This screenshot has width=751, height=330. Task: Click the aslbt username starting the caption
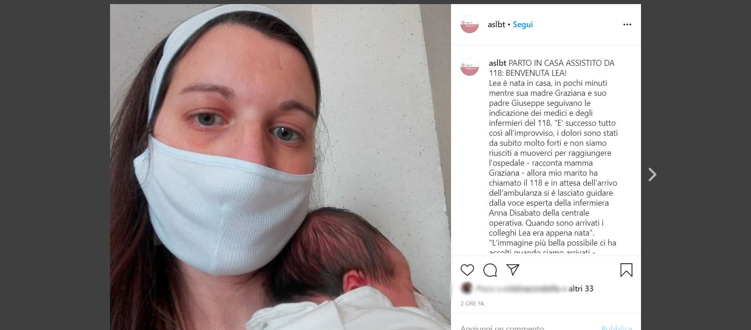[x=497, y=63]
